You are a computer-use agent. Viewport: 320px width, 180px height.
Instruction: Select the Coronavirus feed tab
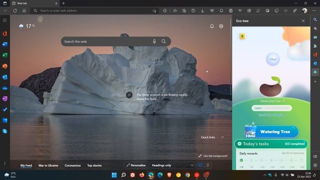pyautogui.click(x=72, y=165)
